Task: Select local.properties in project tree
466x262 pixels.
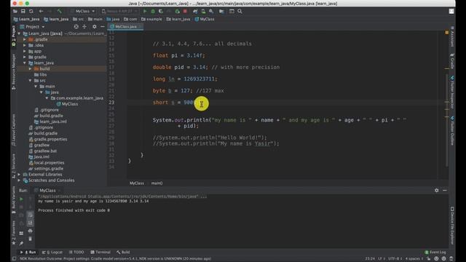Action: [x=47, y=163]
